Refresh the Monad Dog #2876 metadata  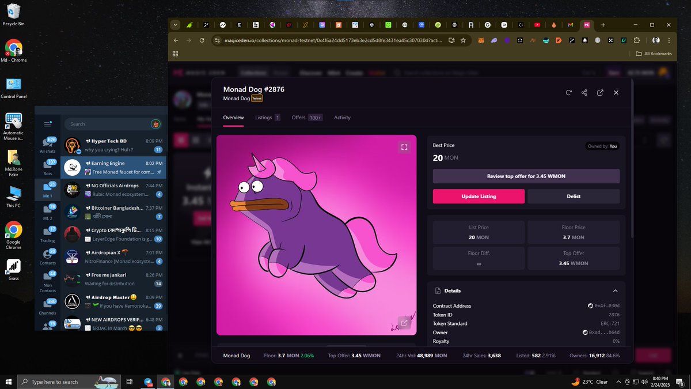[x=569, y=93]
